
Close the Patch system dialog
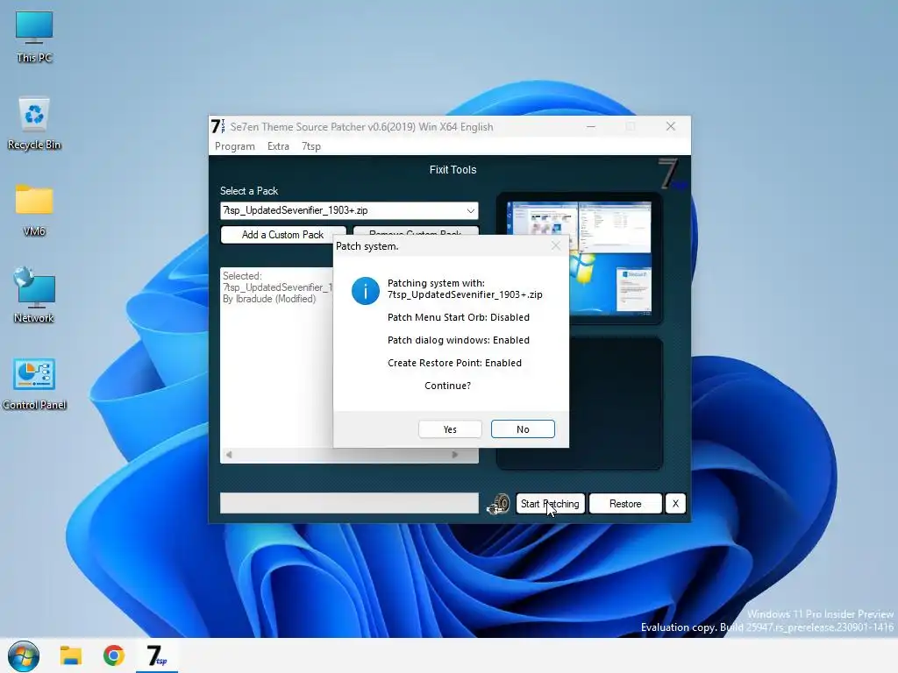pos(555,245)
